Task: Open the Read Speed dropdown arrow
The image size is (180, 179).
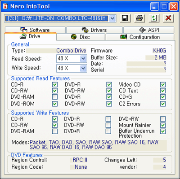Action: click(x=83, y=58)
